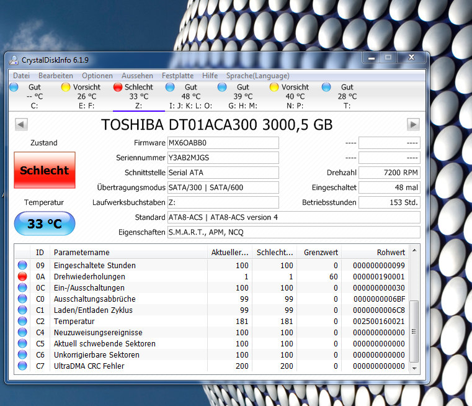Select Grenzwert value 60
This screenshot has width=472, height=406.
pos(334,276)
